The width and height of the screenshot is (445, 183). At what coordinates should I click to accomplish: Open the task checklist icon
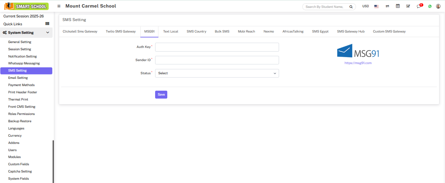(x=408, y=6)
